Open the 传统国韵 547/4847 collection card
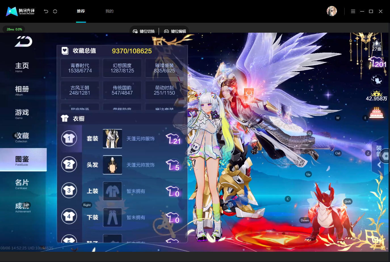This screenshot has width=390, height=262. tap(122, 90)
